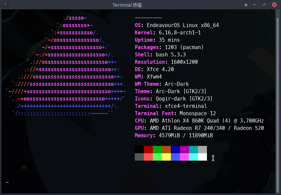Roll up the window with the shade button

246,5
